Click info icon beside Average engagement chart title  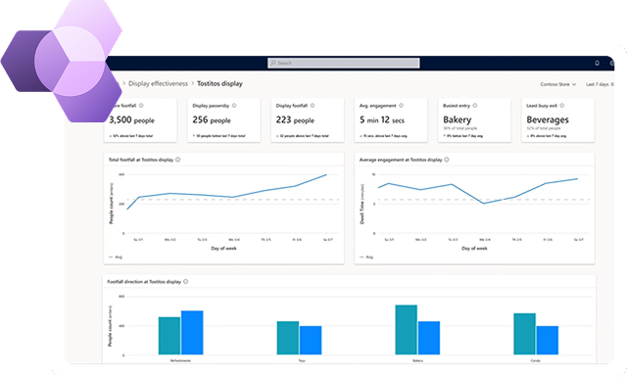[447, 160]
